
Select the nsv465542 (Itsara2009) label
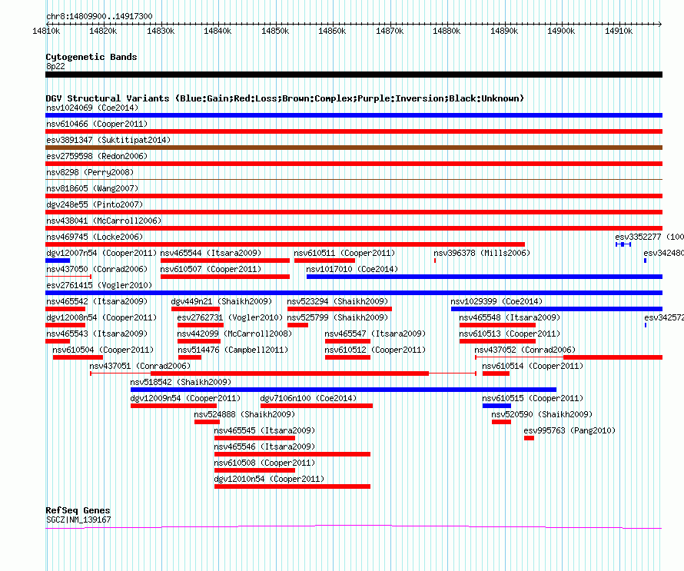click(97, 301)
